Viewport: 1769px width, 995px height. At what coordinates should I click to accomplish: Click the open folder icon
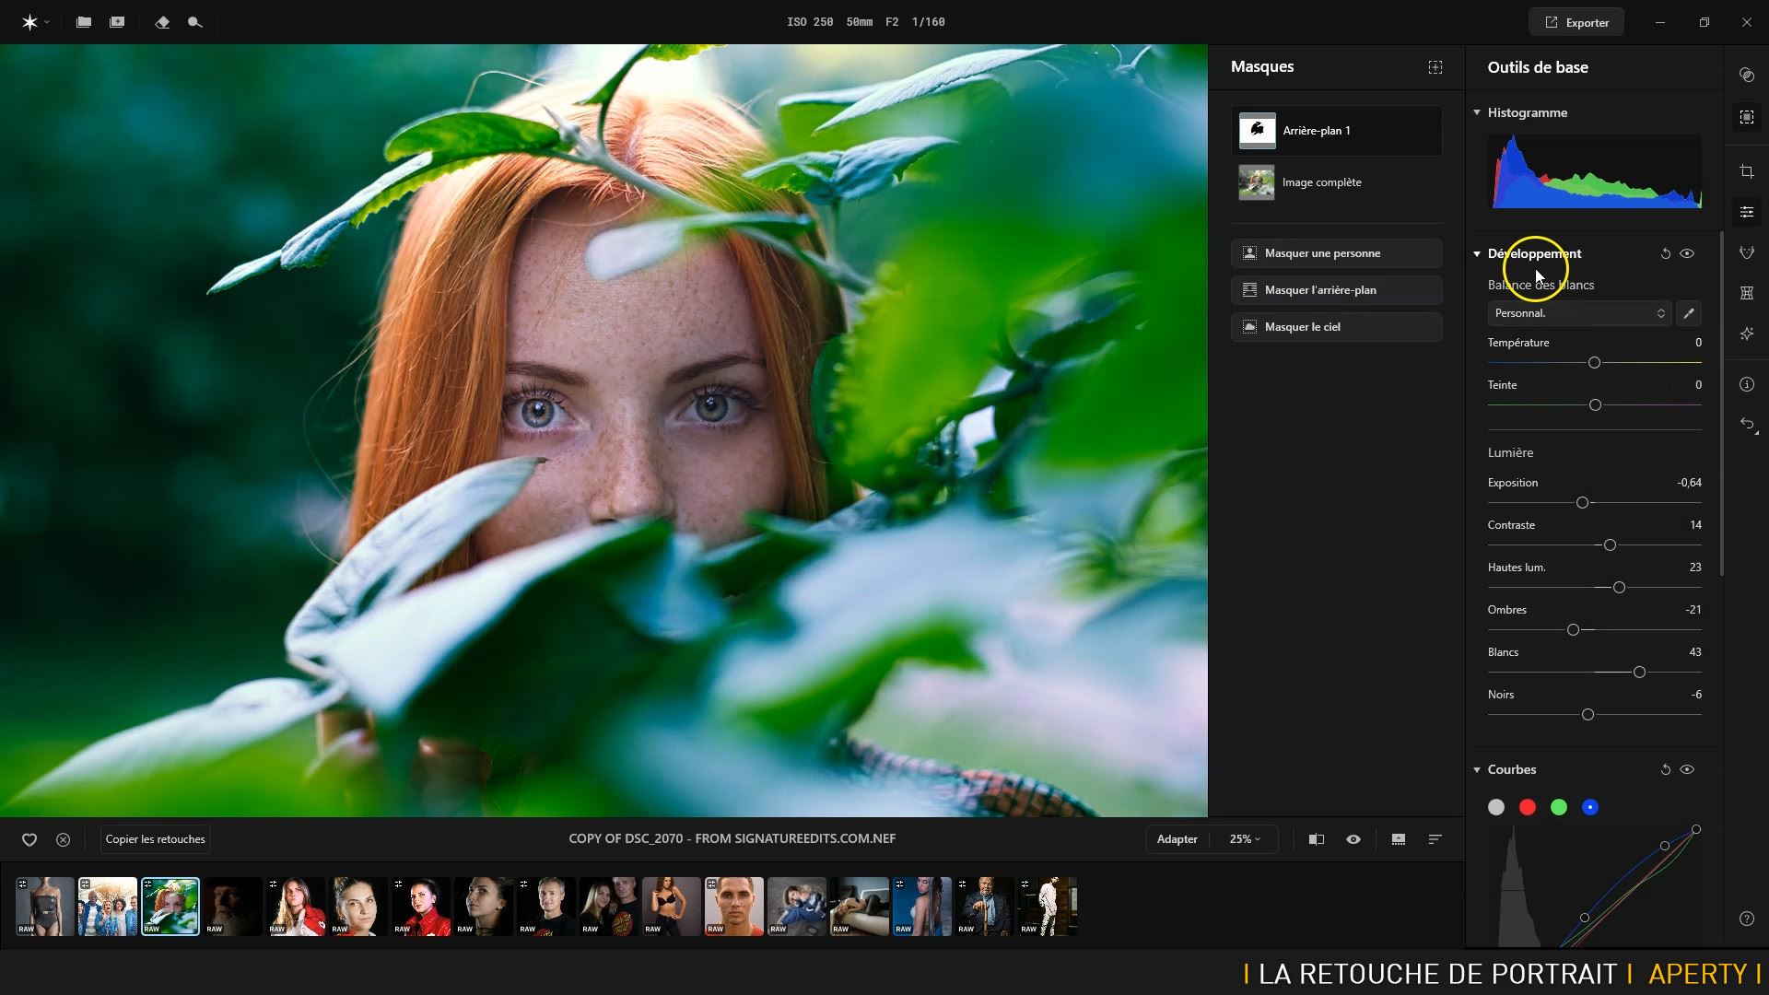pos(84,22)
